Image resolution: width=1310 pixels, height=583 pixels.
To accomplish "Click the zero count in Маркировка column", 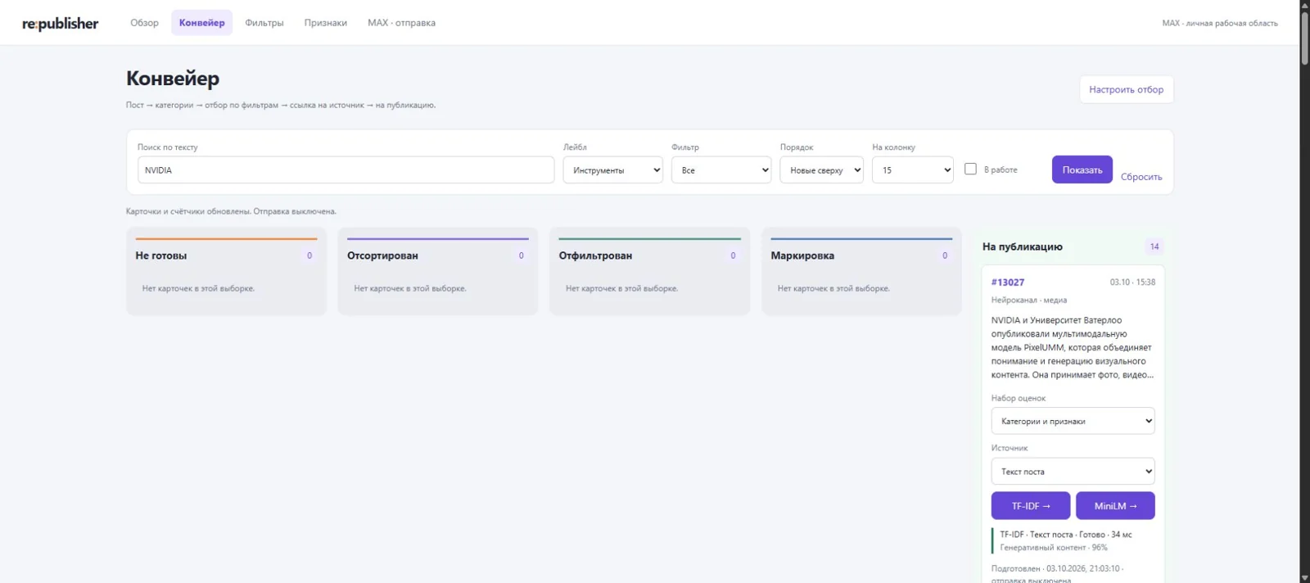I will pos(945,255).
